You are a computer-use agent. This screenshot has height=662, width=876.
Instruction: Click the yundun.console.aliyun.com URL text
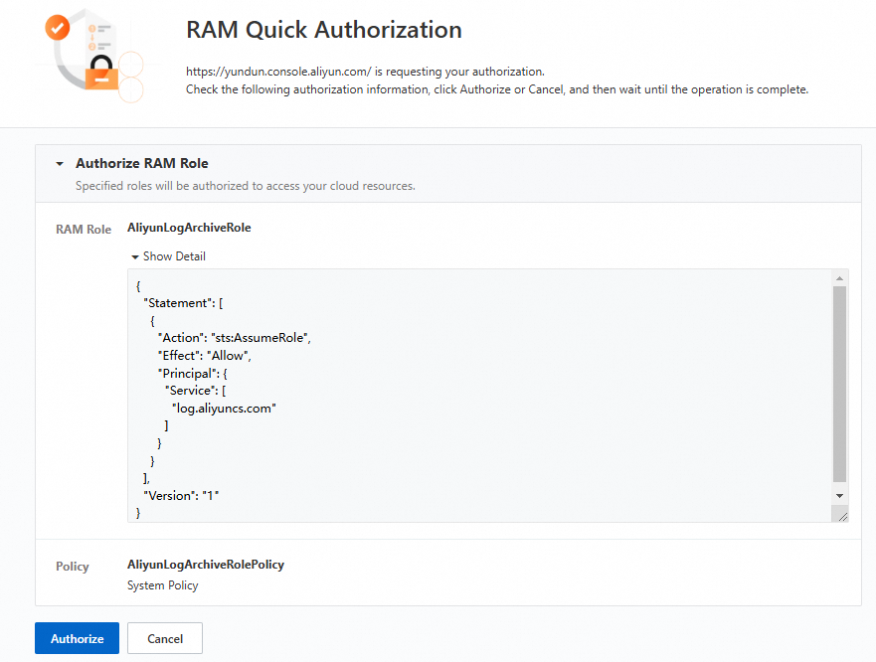coord(278,72)
